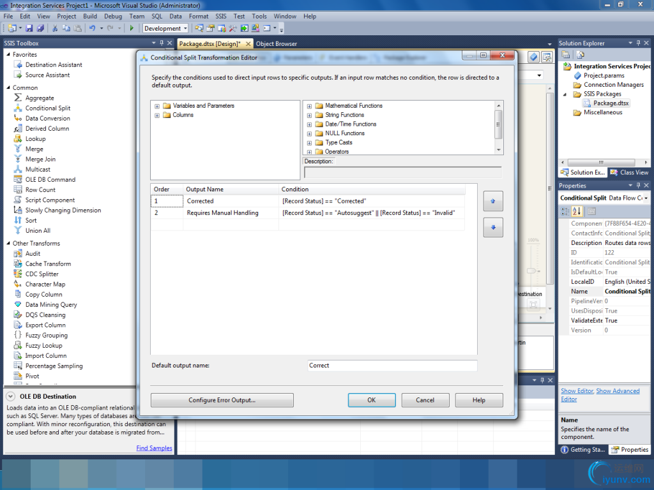
Task: Click the Undo arrow icon
Action: [92, 28]
